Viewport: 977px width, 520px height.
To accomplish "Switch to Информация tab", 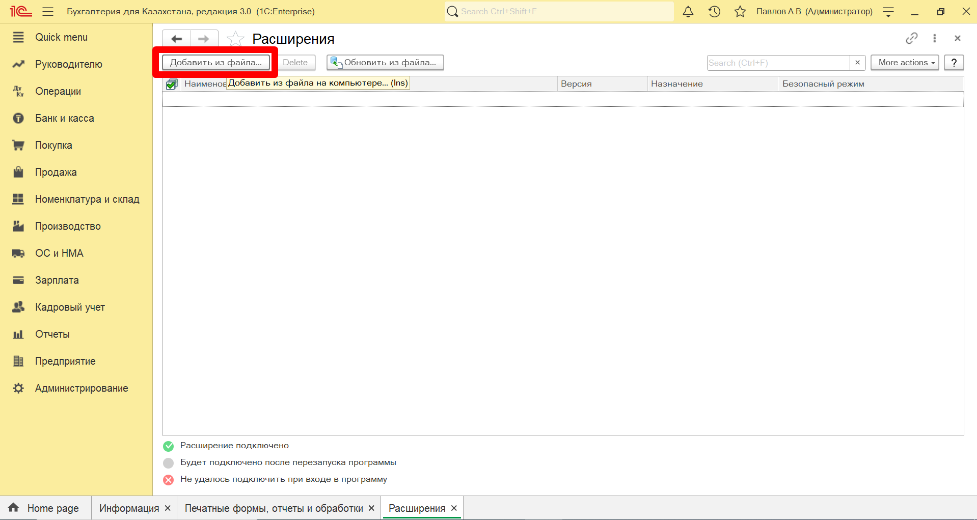I will 129,508.
